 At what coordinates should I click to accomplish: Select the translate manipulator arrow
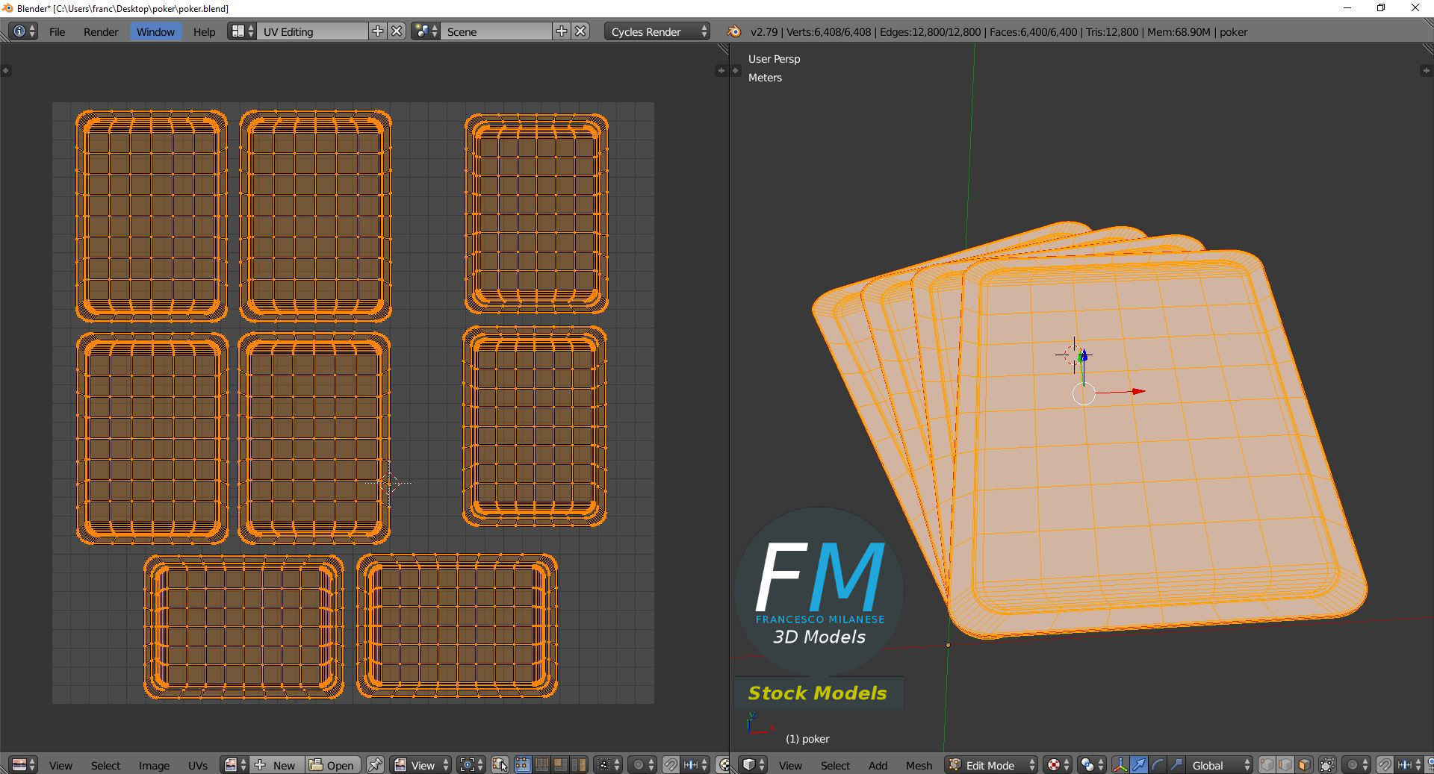click(x=1138, y=765)
